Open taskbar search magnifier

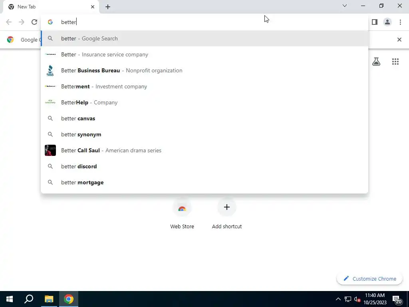pyautogui.click(x=29, y=299)
